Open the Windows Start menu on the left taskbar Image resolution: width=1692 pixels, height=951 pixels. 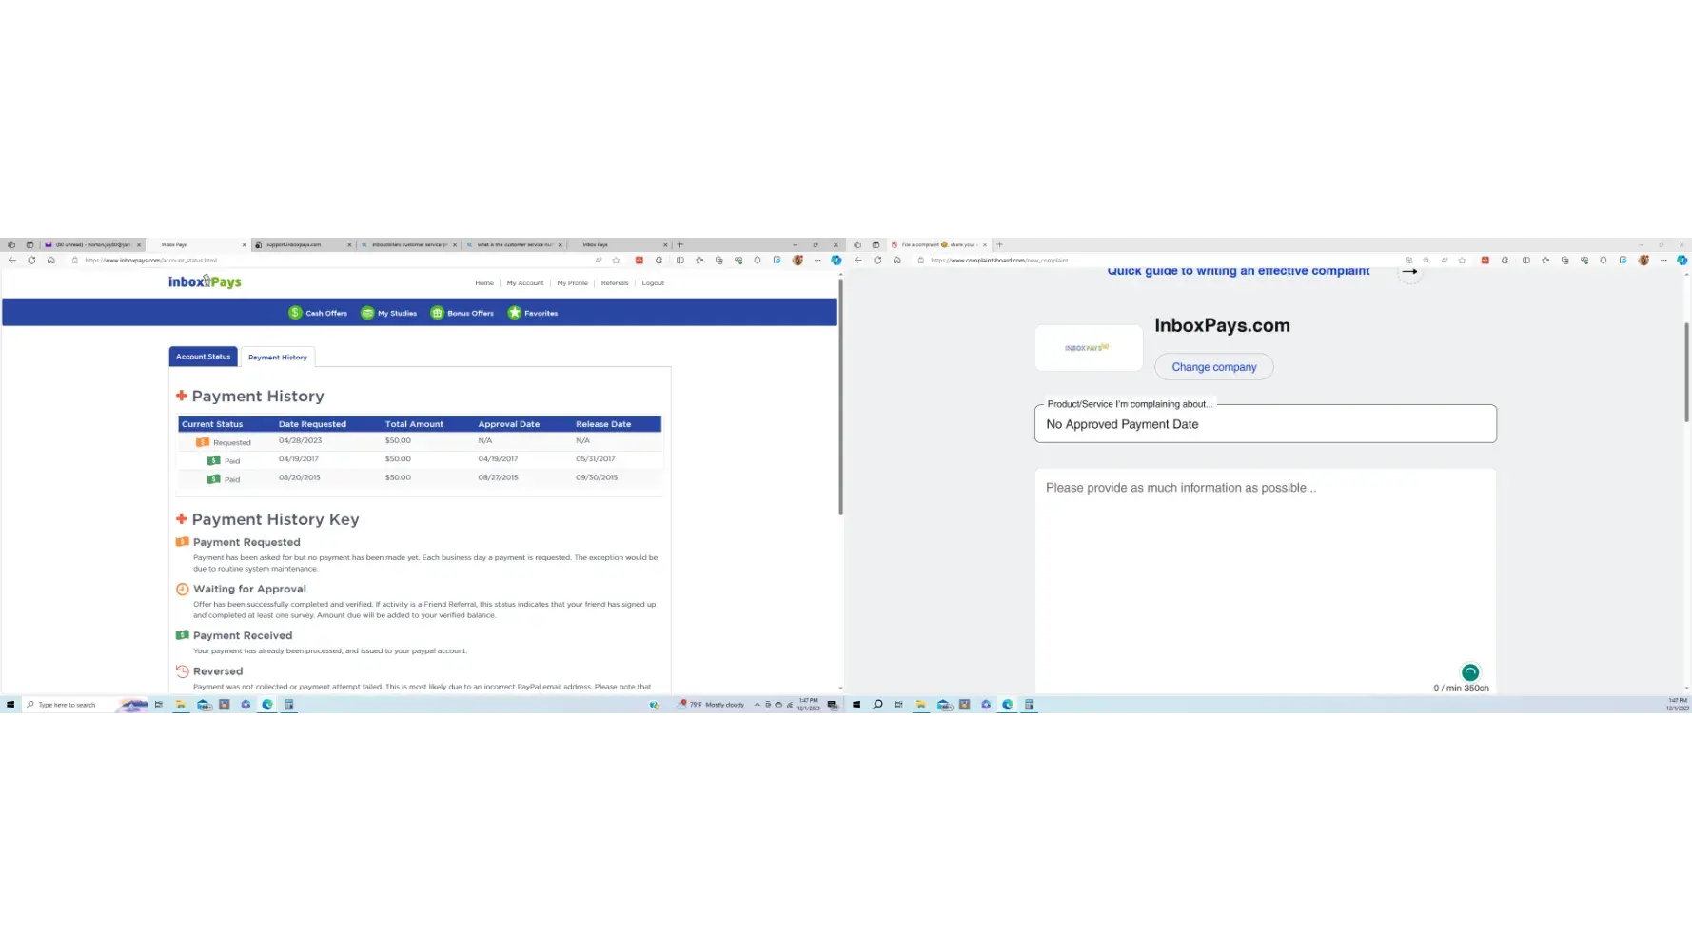10,705
